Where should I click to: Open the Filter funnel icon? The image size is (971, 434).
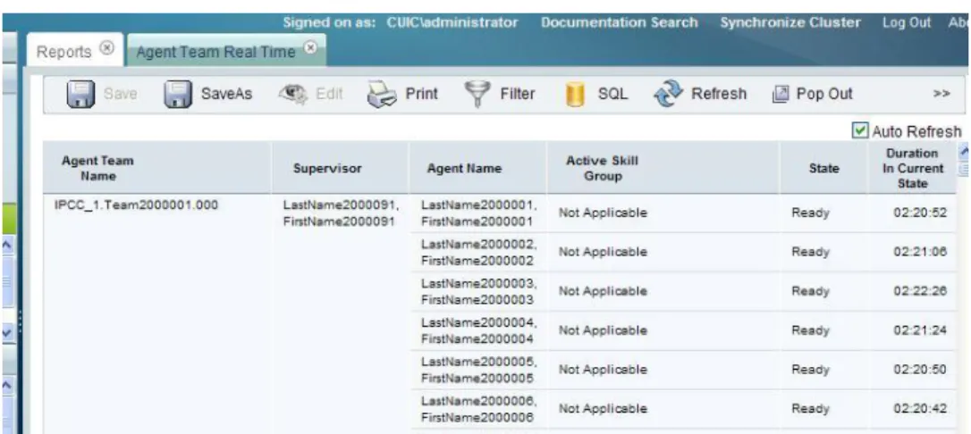pos(477,95)
